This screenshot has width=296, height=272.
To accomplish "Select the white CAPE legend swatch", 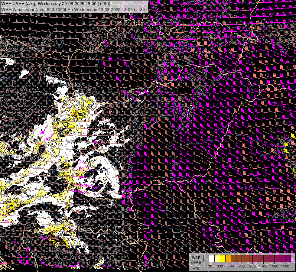I will [x=212, y=258].
